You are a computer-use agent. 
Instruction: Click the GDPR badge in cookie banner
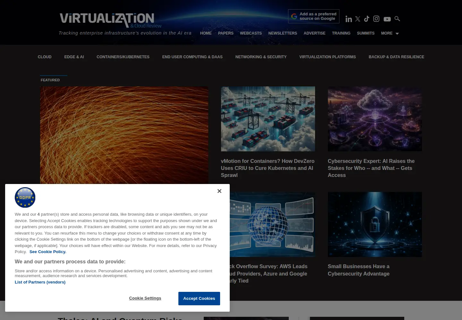tap(25, 197)
